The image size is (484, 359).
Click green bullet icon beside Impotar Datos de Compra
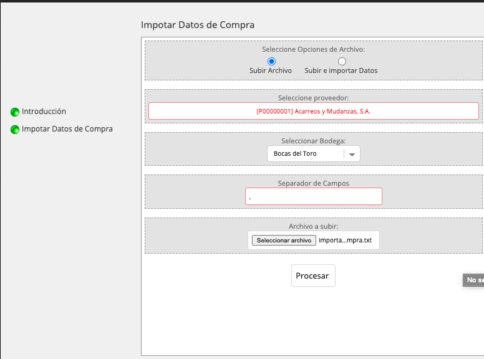(x=15, y=130)
